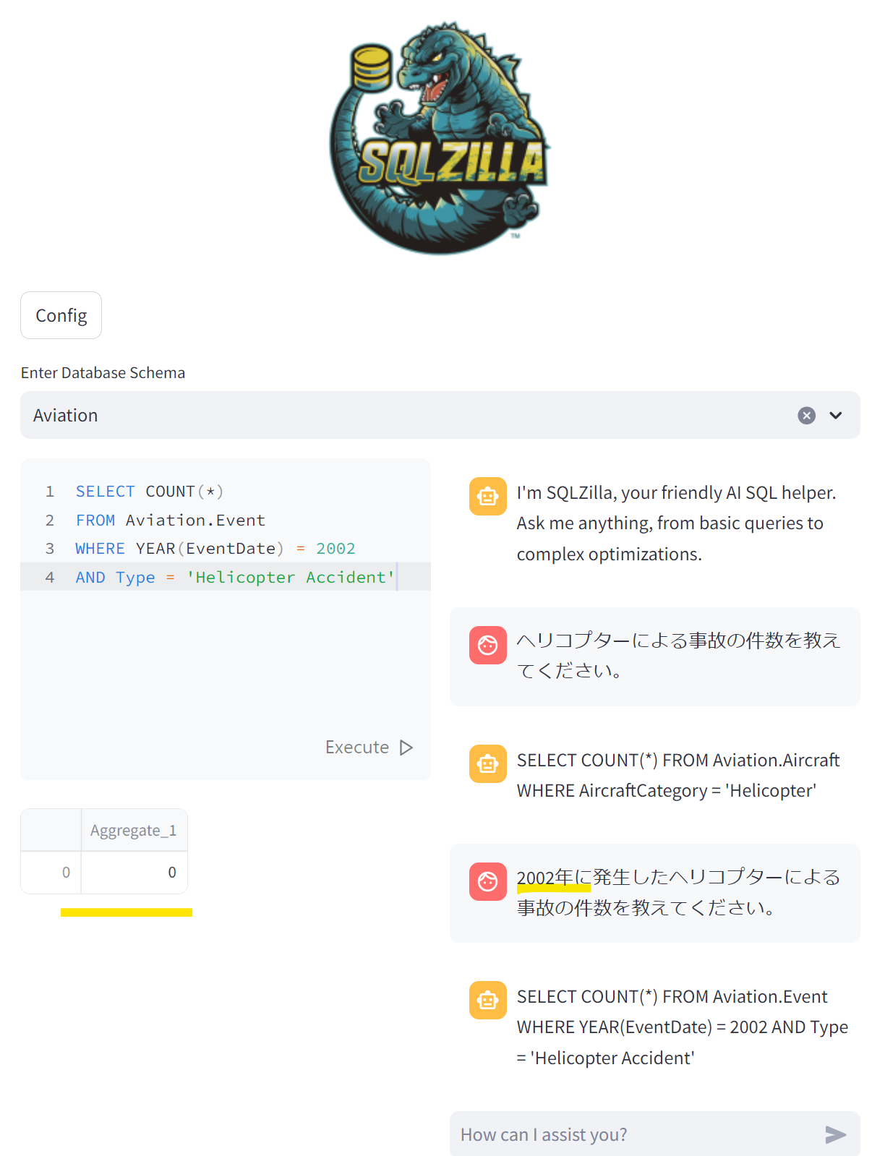Click line 3 'WHERE YEAR(EventDate) = 2002'

pyautogui.click(x=215, y=549)
